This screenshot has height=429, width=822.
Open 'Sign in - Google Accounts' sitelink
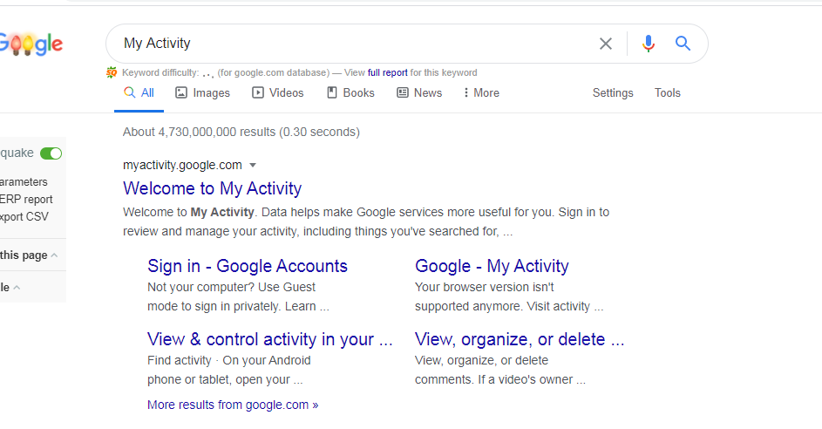click(x=248, y=266)
